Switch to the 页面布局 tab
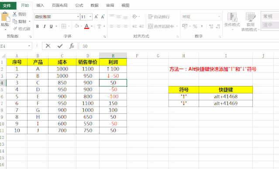The image size is (279, 169). 60,6
